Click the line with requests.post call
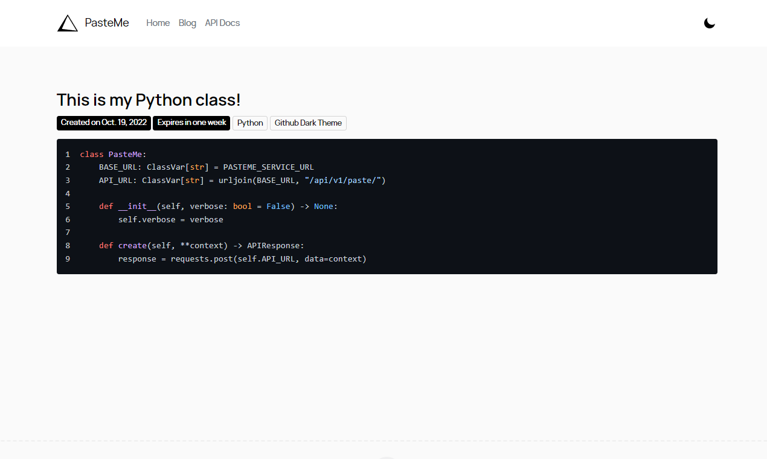 242,259
